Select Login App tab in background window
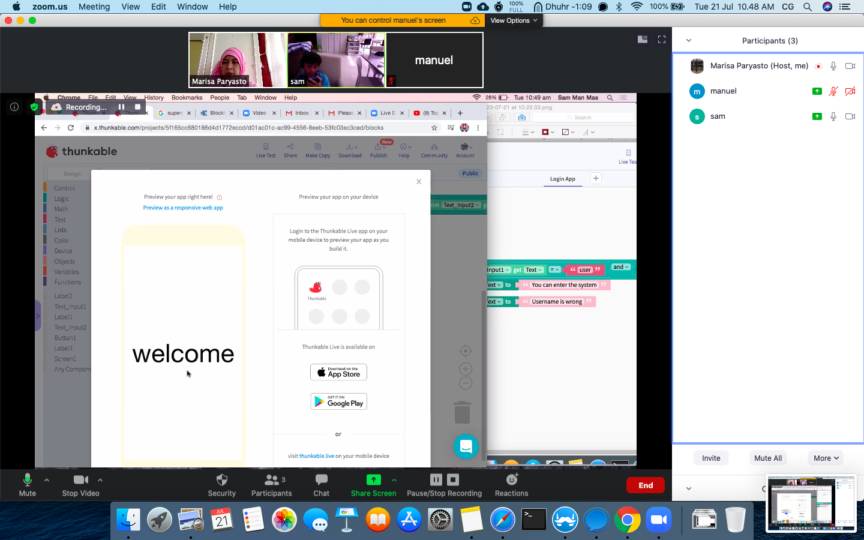The height and width of the screenshot is (540, 864). (x=563, y=179)
